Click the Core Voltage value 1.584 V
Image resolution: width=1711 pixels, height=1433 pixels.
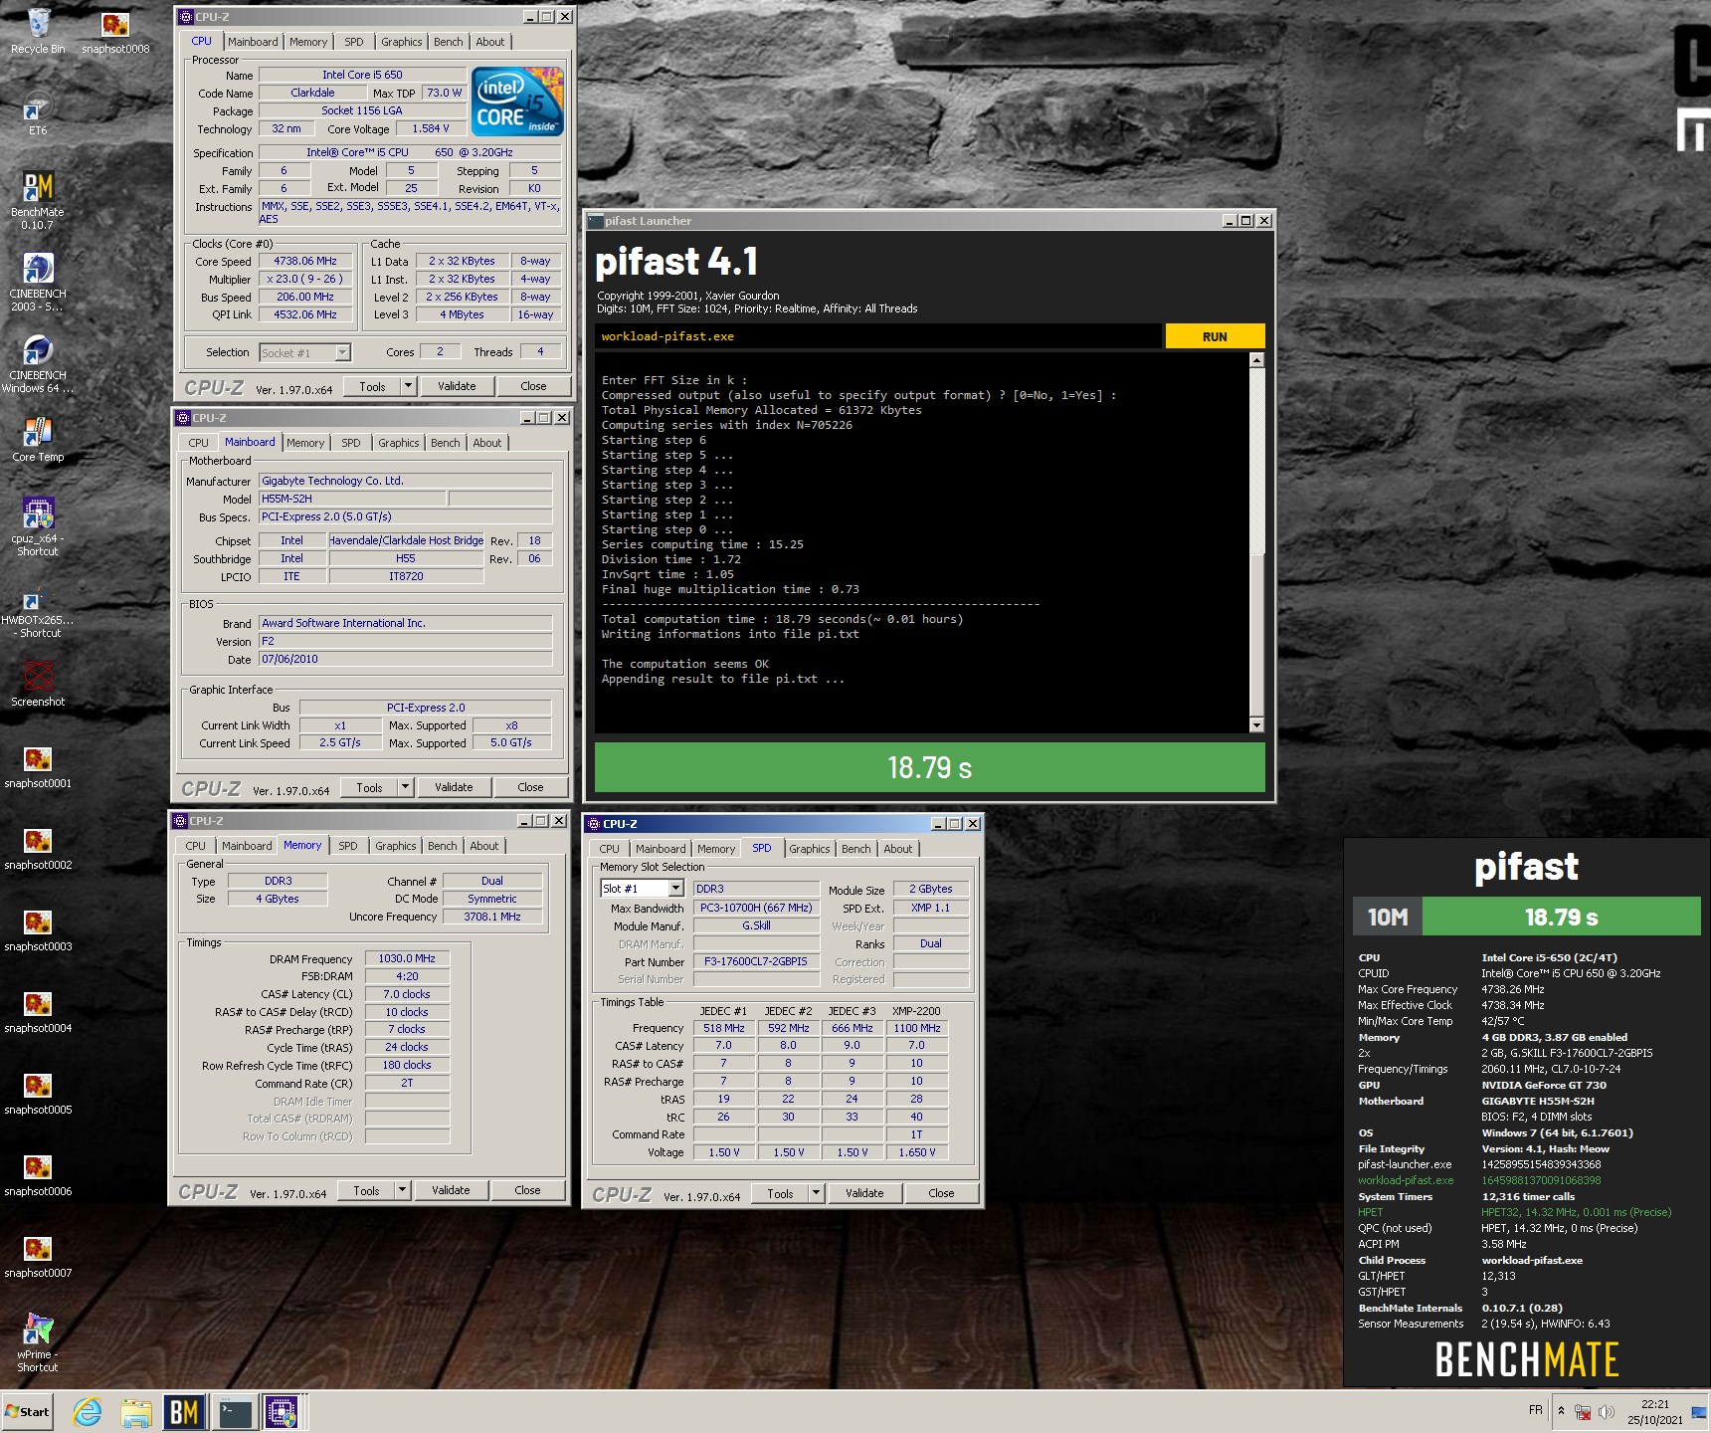[431, 128]
